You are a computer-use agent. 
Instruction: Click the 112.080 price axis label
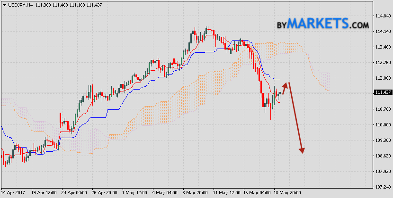click(382, 78)
